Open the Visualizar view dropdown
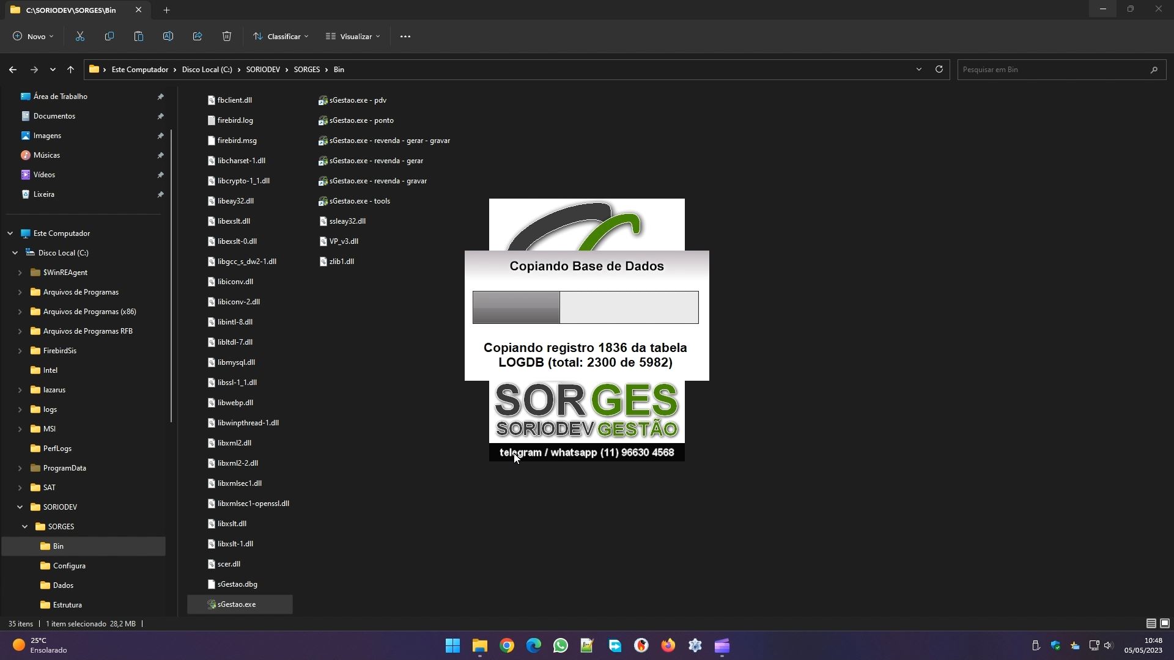The height and width of the screenshot is (660, 1174). [353, 37]
